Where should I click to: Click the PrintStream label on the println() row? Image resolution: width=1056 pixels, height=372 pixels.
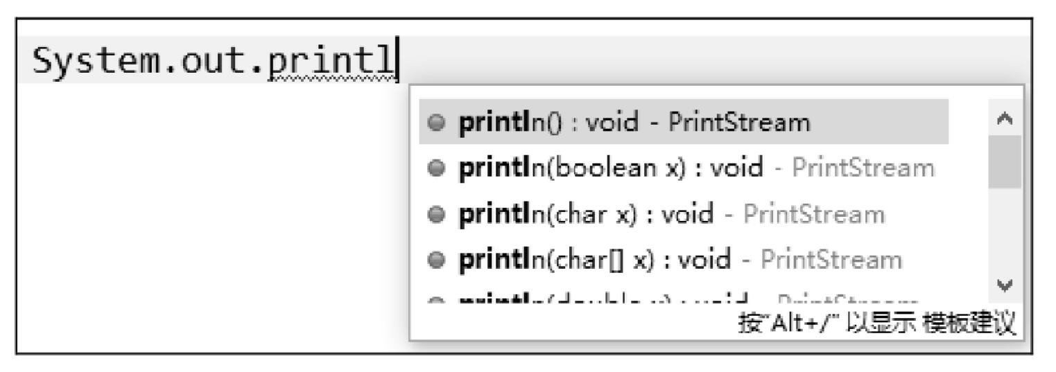coord(739,123)
